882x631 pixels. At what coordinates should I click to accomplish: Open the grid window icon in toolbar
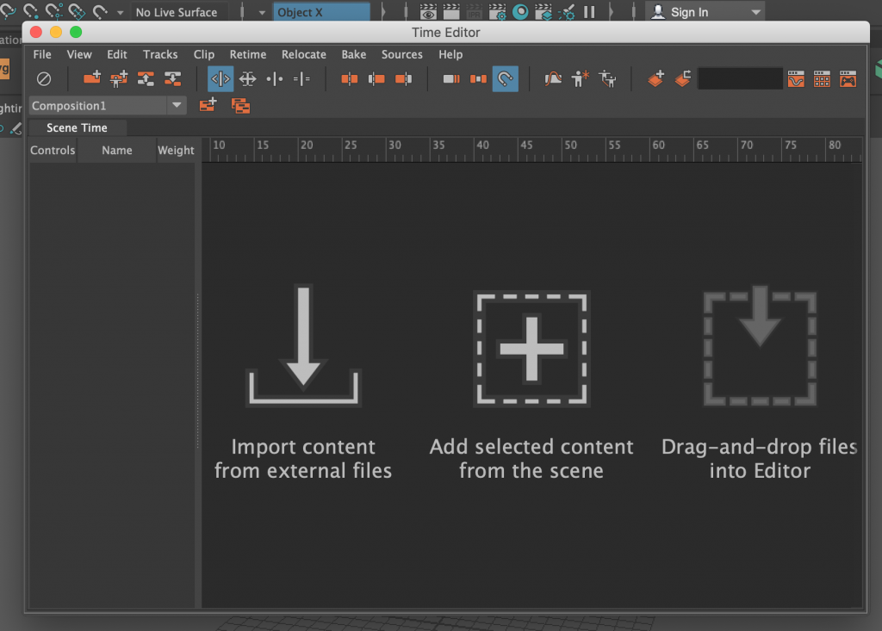click(822, 78)
